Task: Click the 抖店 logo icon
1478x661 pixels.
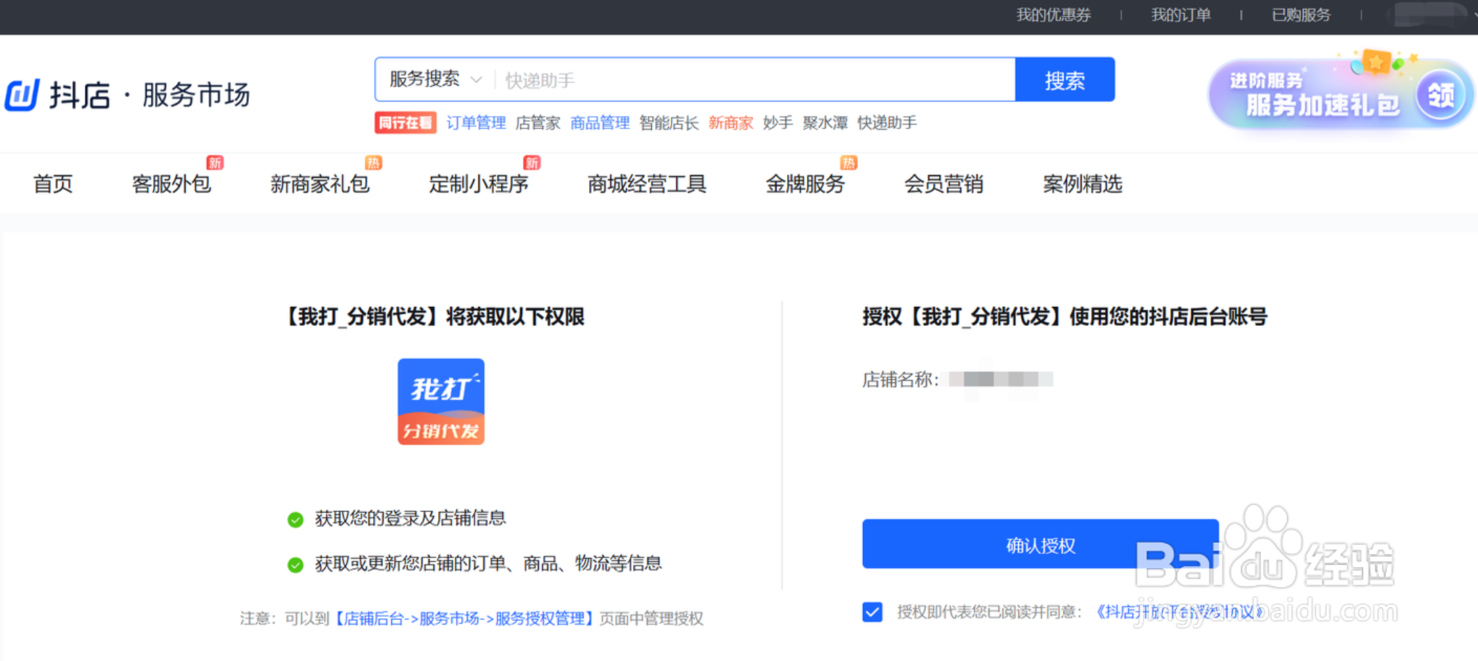Action: coord(22,95)
